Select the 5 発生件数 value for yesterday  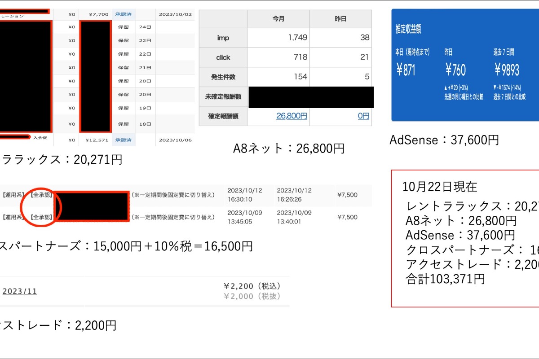point(367,76)
